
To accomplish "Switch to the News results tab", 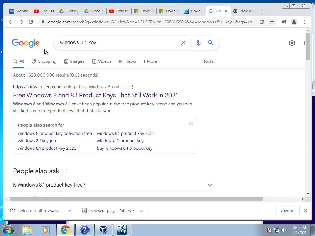I will tap(128, 61).
